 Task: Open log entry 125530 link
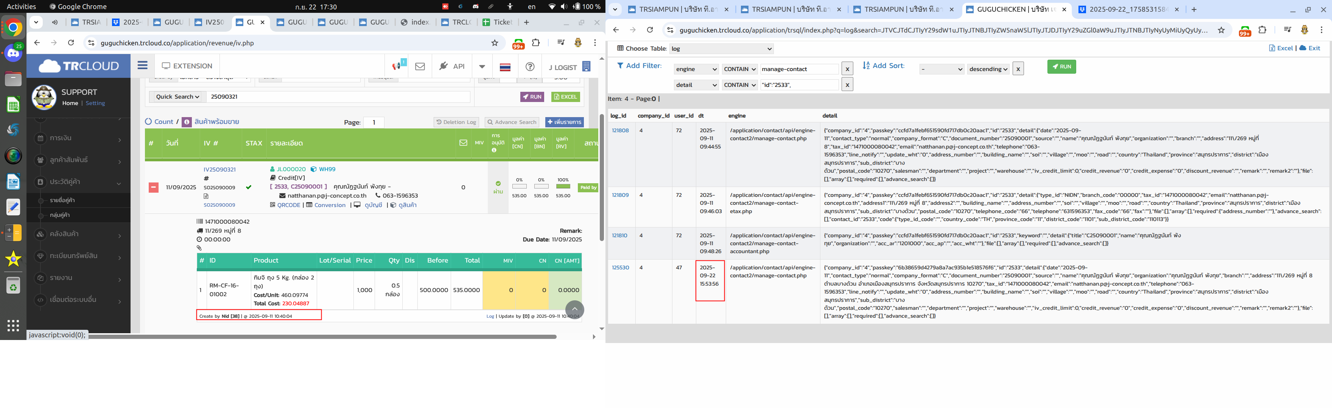coord(621,267)
